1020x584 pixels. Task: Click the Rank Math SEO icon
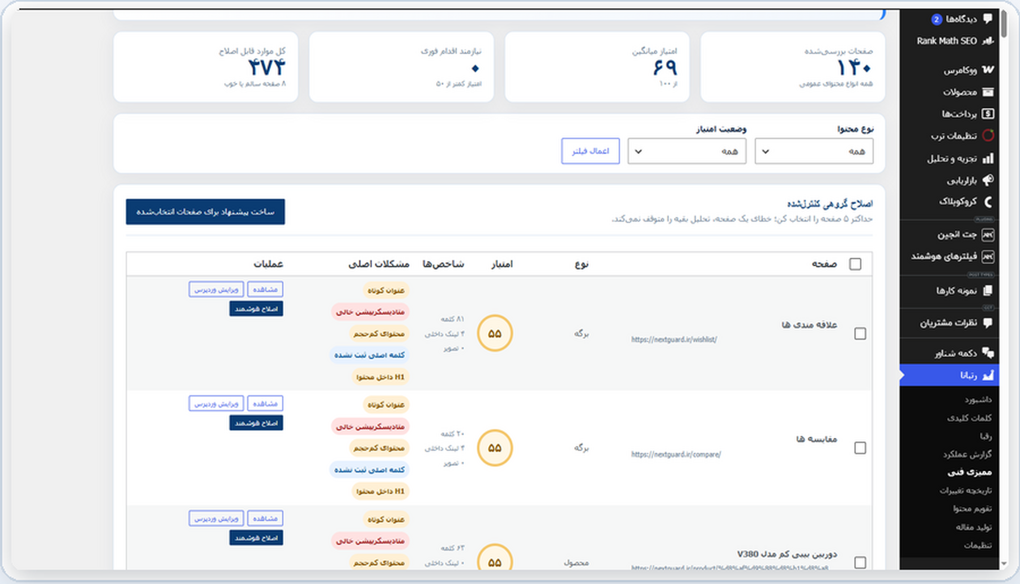coord(988,41)
